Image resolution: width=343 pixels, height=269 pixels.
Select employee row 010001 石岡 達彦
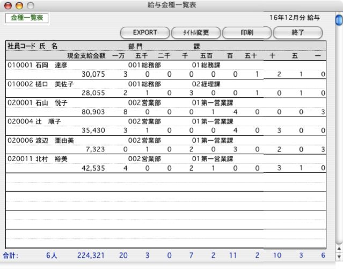pos(32,64)
